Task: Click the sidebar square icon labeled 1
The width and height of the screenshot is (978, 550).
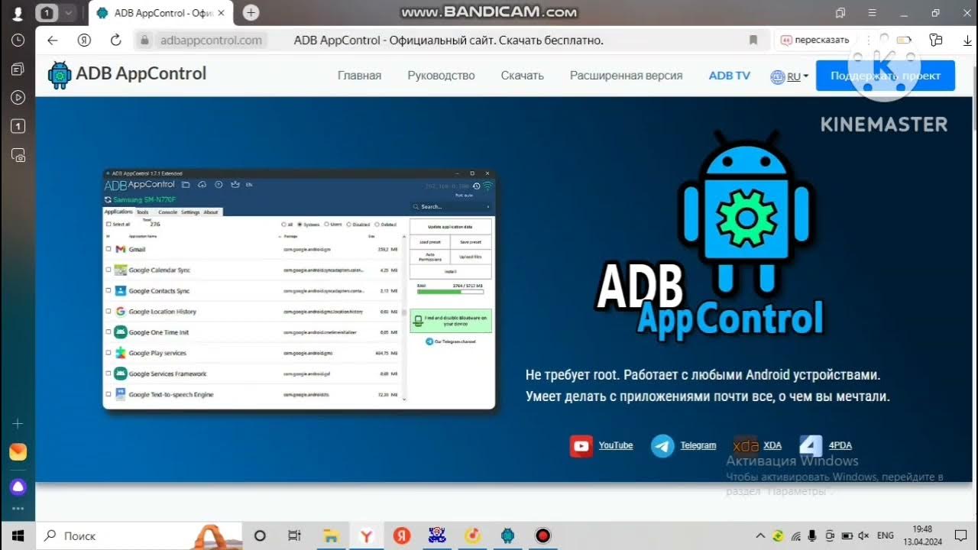Action: (18, 127)
